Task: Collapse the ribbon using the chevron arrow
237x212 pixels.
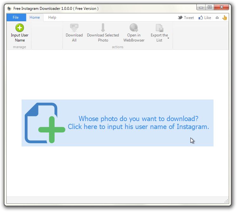Action: pos(217,18)
